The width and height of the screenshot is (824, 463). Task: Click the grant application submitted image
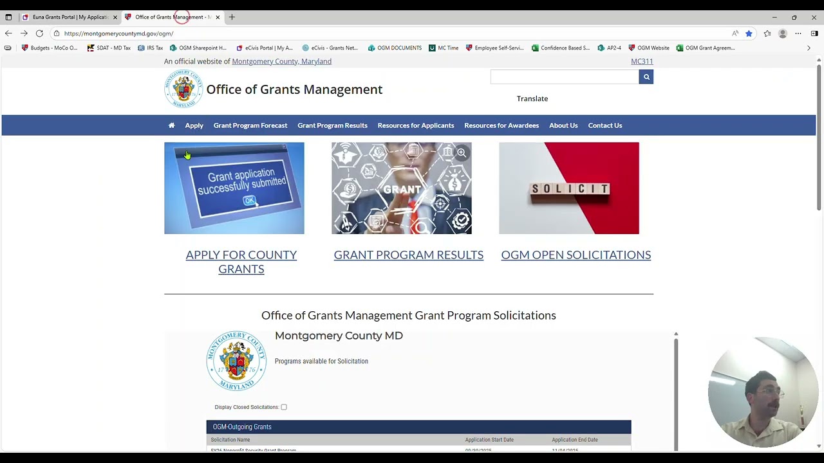(234, 188)
